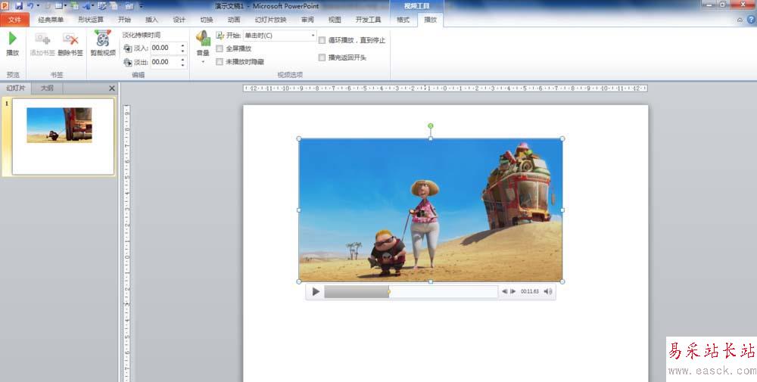Switch to the 动画 Animations ribbon tab
The width and height of the screenshot is (757, 382).
tap(234, 20)
